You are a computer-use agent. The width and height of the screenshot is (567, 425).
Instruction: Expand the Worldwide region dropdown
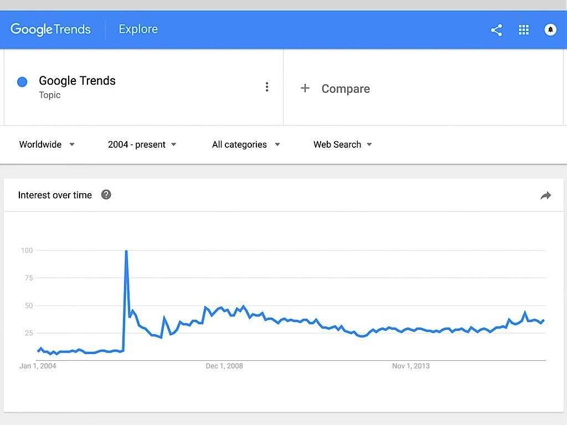[x=47, y=144]
